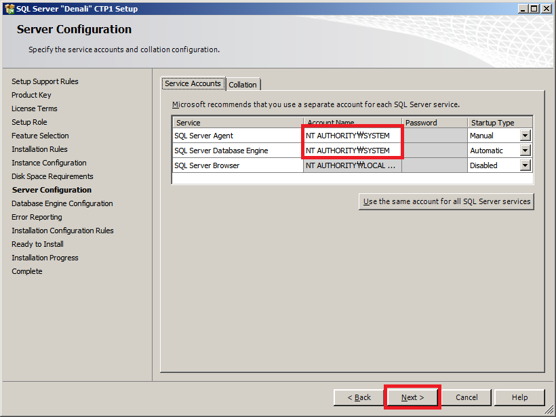Click the Startup Type column header
The width and height of the screenshot is (556, 417).
[x=500, y=123]
